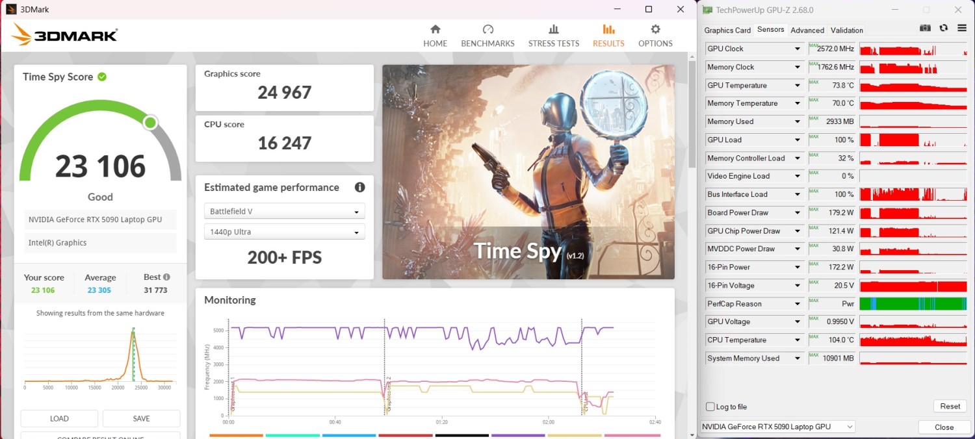Image resolution: width=975 pixels, height=439 pixels.
Task: Click the SAVE result button
Action: [141, 418]
